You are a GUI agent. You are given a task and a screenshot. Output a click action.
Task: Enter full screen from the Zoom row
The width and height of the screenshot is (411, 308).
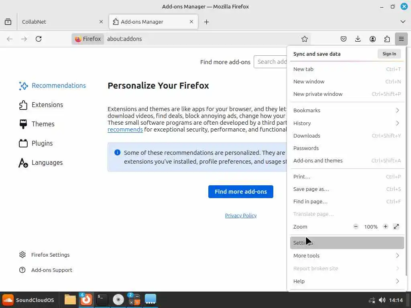(x=396, y=227)
